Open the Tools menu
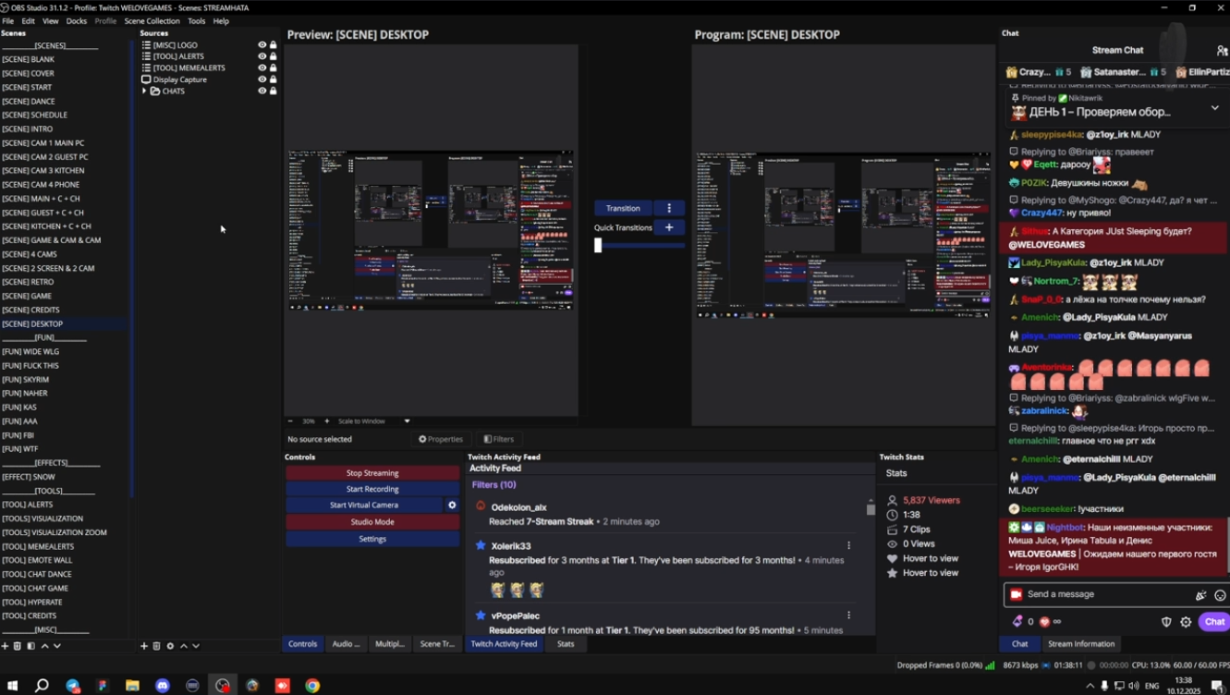 pyautogui.click(x=197, y=21)
